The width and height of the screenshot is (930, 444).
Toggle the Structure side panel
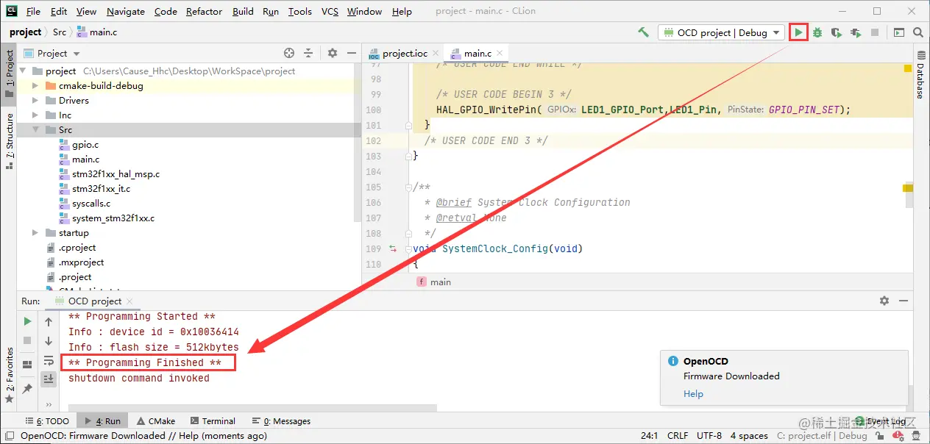click(9, 141)
